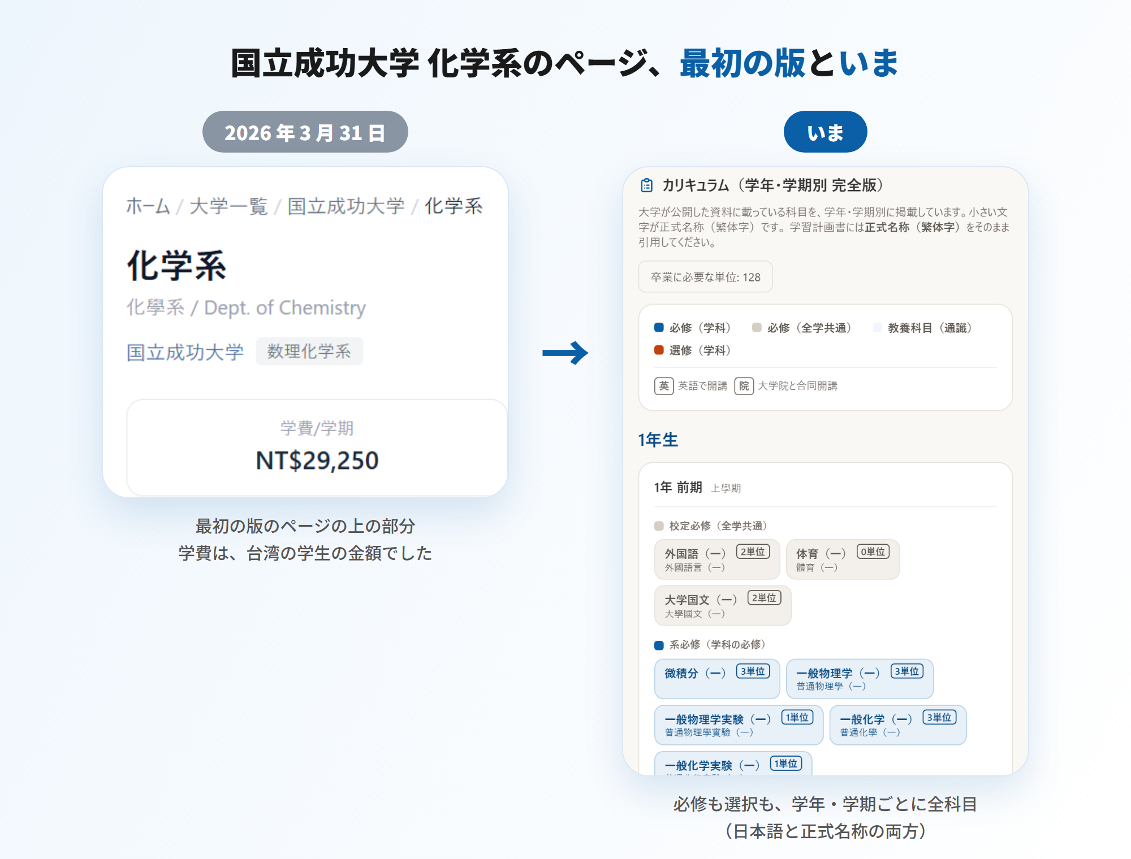Click the 2単位 badge on 外国語
The width and height of the screenshot is (1131, 859).
pos(753,552)
